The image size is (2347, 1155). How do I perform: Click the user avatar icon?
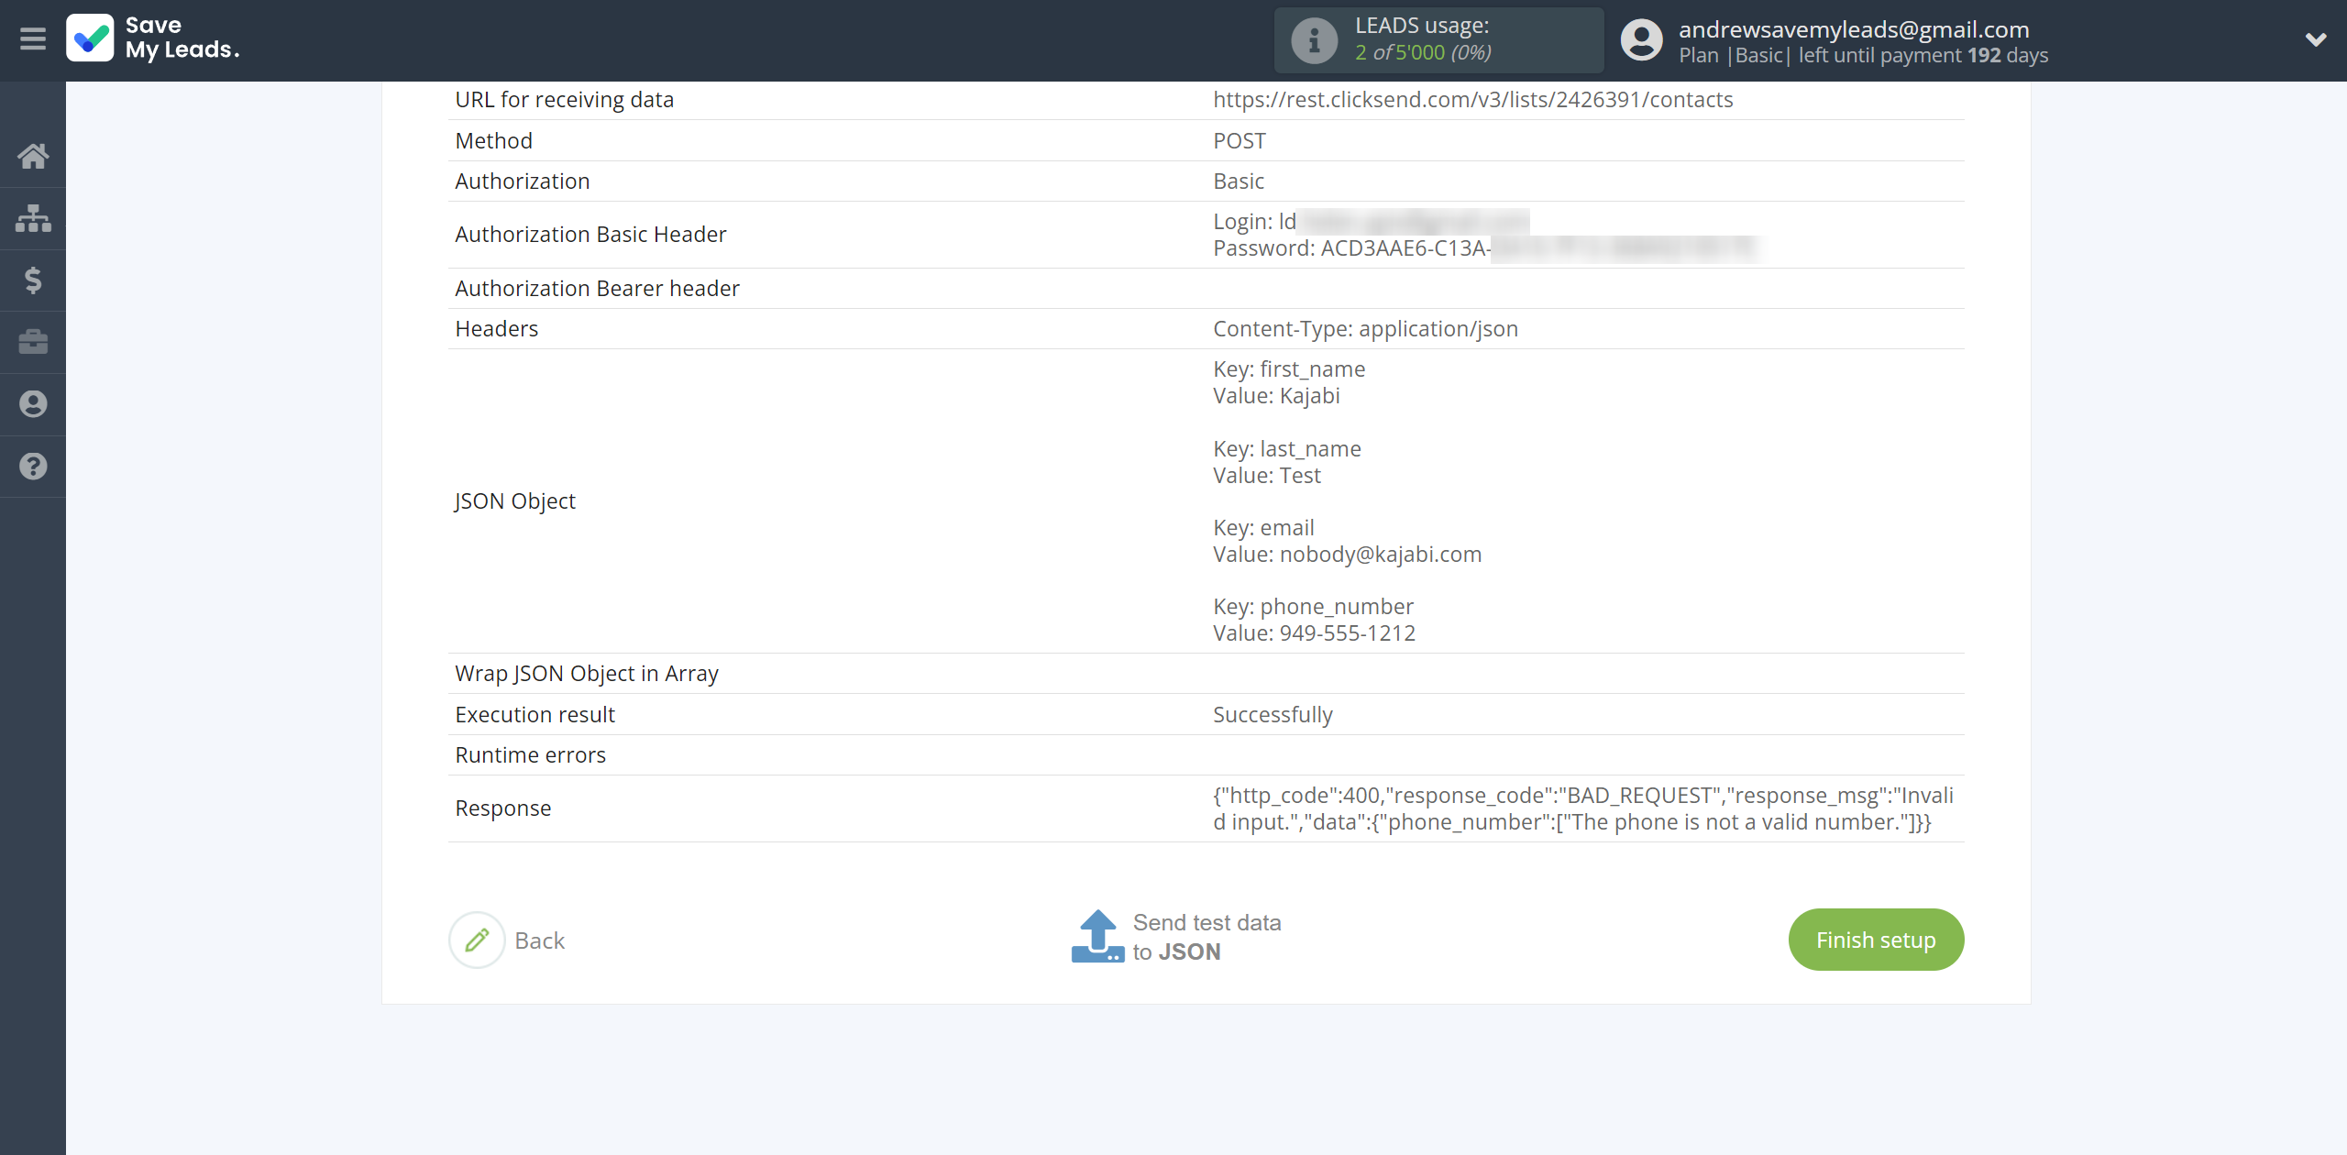[1641, 40]
